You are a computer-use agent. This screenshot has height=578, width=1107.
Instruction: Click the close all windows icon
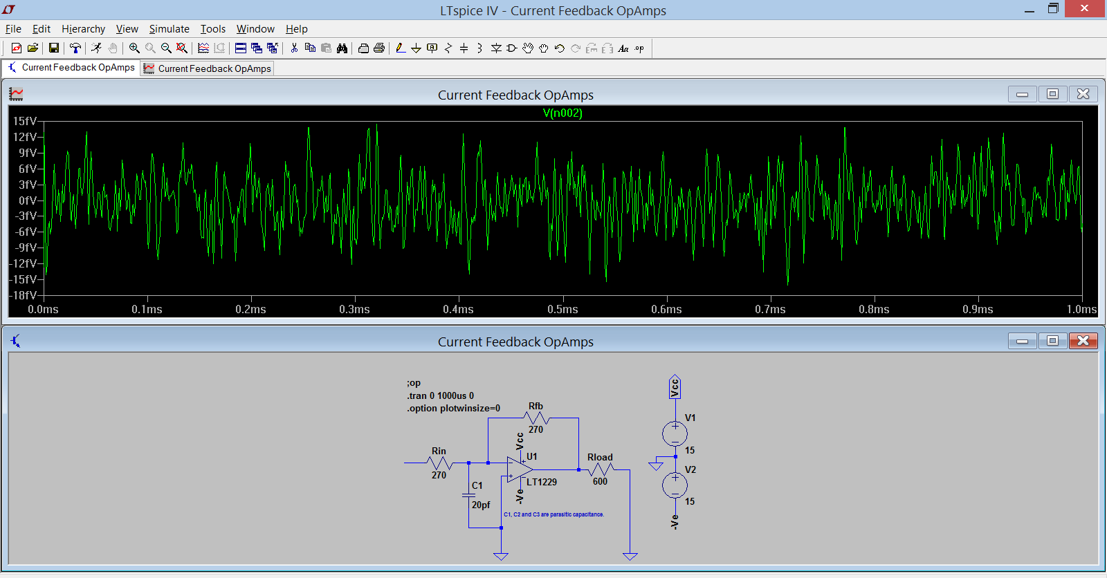pyautogui.click(x=273, y=48)
